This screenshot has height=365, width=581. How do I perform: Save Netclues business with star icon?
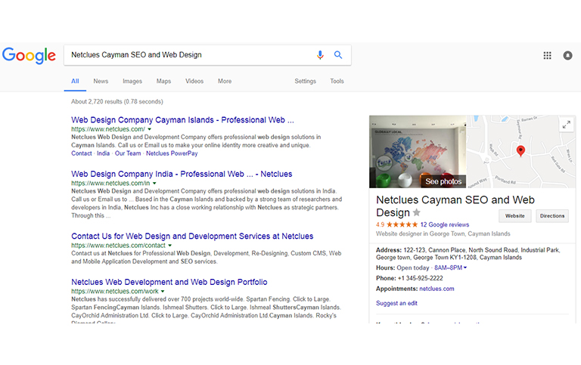coord(416,213)
